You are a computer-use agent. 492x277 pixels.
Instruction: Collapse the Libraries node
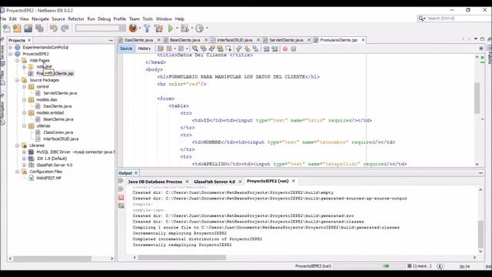tap(17, 145)
